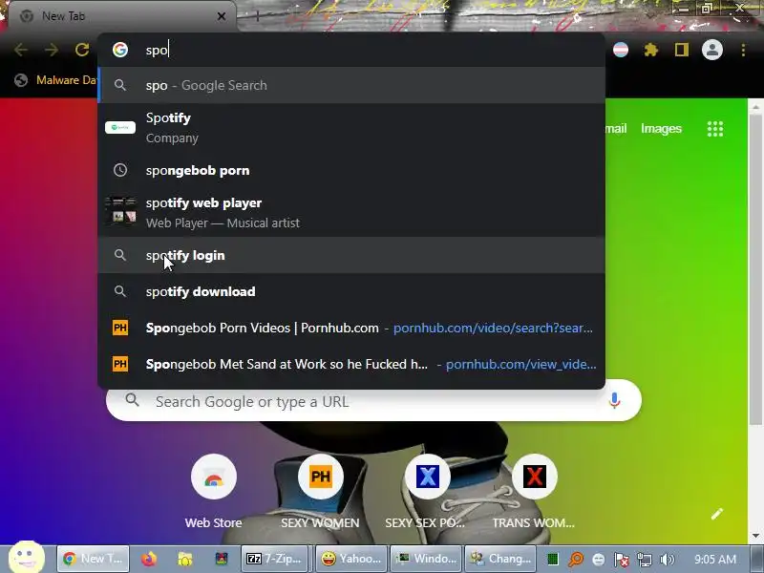This screenshot has height=573, width=764.
Task: Click the Spotify logo thumbnail in suggestions
Action: coord(120,128)
